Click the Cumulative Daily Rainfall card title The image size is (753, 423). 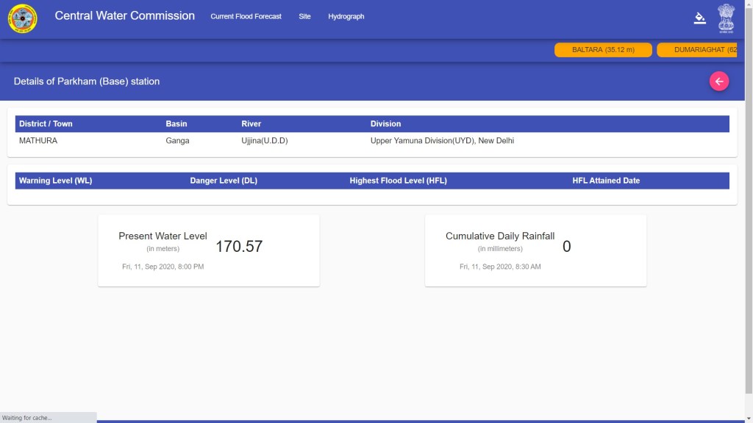click(500, 236)
